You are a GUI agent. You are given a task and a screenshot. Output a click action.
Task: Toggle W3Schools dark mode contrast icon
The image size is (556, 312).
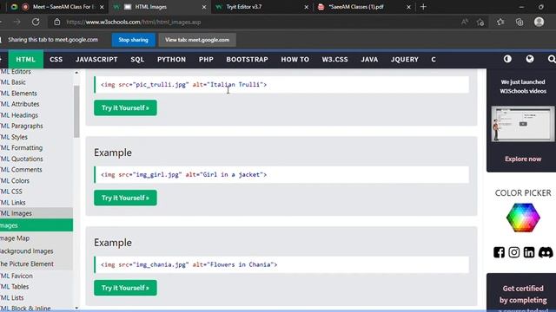[x=507, y=59]
